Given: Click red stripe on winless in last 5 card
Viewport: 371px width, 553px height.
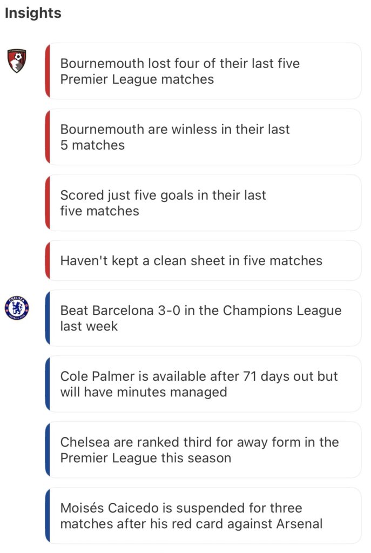Looking at the screenshot, I should click(x=48, y=137).
